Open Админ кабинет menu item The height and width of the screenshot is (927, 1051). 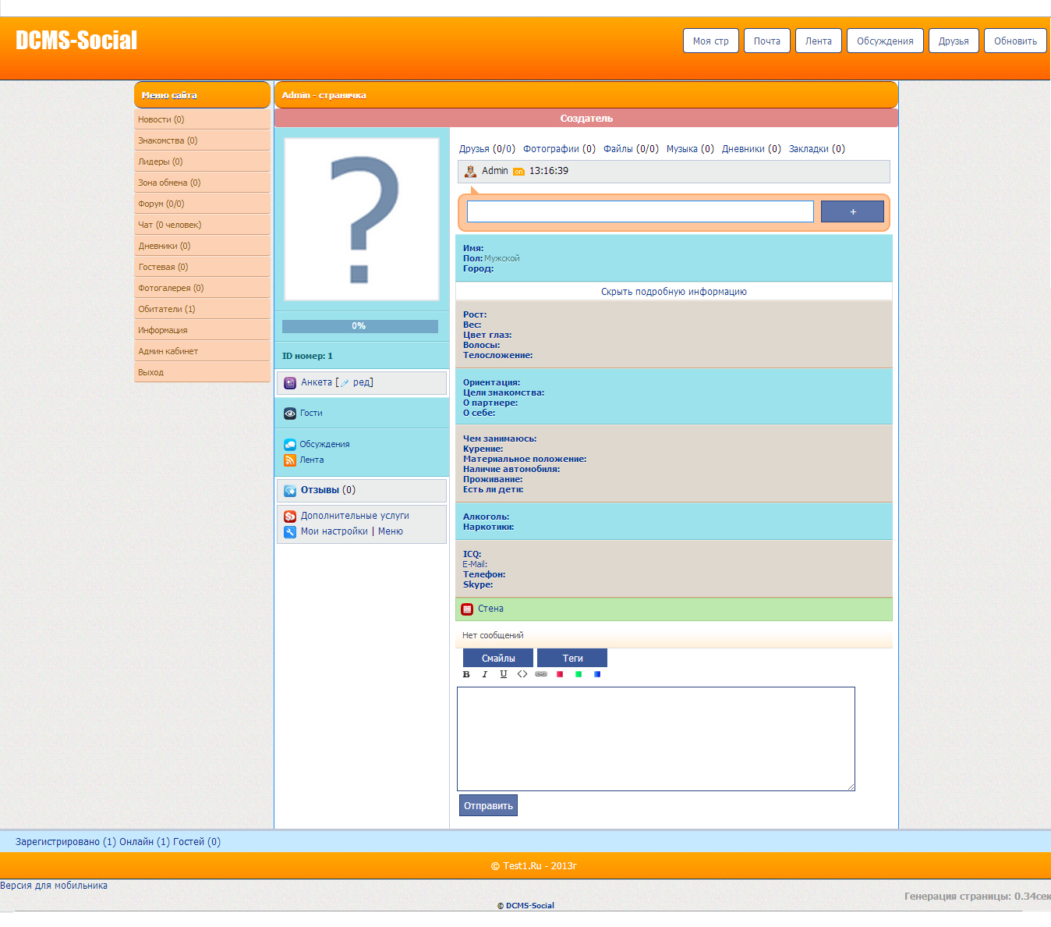point(202,351)
